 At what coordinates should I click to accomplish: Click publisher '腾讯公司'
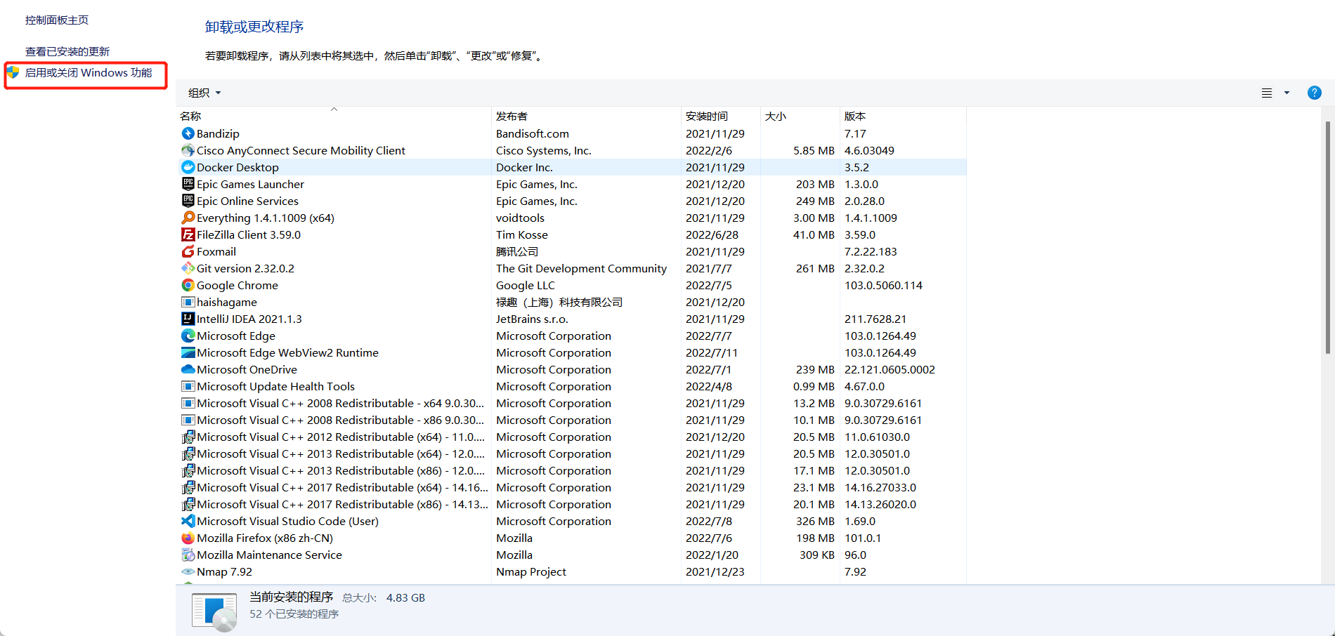pyautogui.click(x=517, y=251)
